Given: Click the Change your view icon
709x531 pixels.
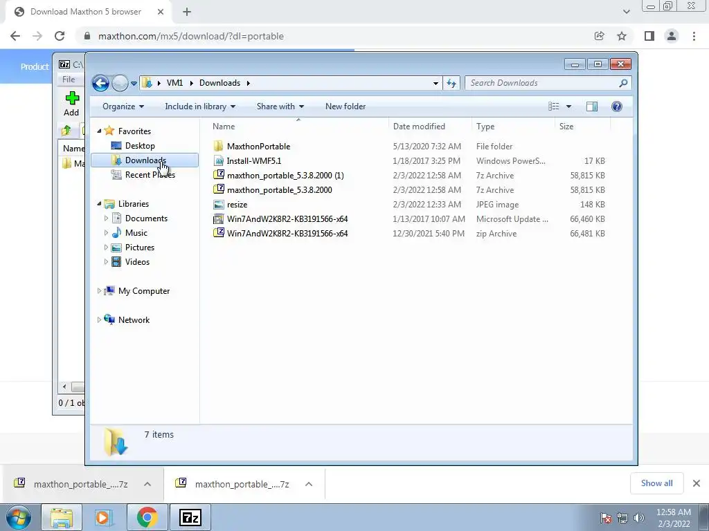Looking at the screenshot, I should coord(554,106).
